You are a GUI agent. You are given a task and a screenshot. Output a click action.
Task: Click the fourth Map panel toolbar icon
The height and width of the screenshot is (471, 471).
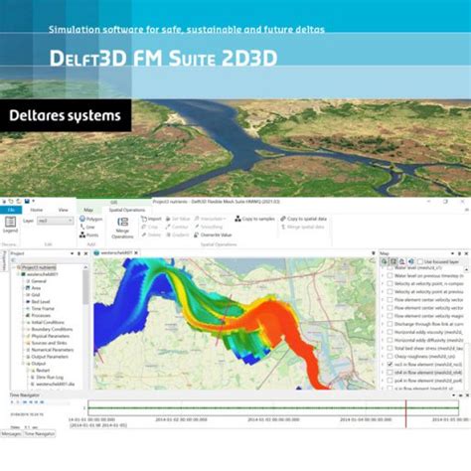point(410,261)
